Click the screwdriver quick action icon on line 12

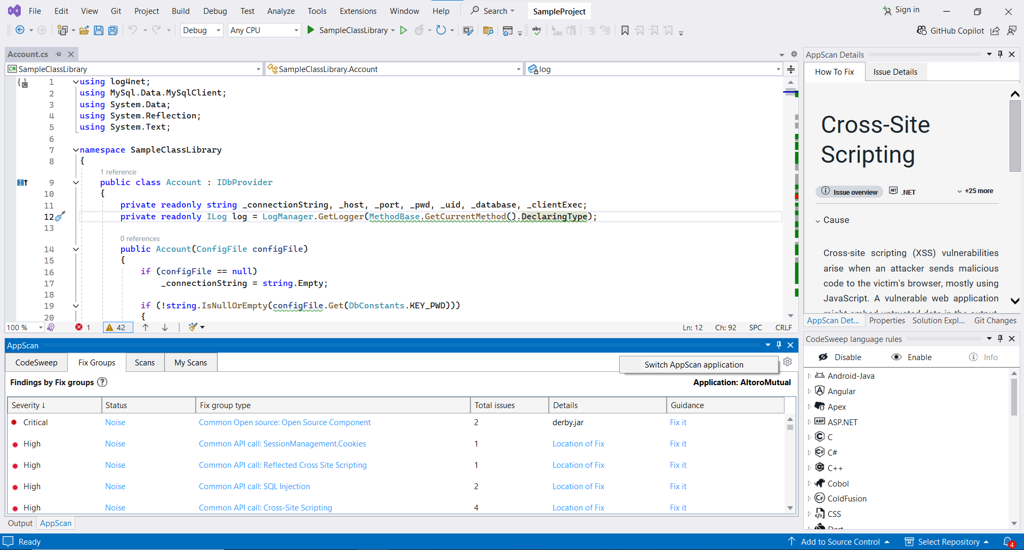(60, 216)
